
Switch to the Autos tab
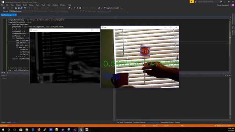pyautogui.click(x=3, y=122)
